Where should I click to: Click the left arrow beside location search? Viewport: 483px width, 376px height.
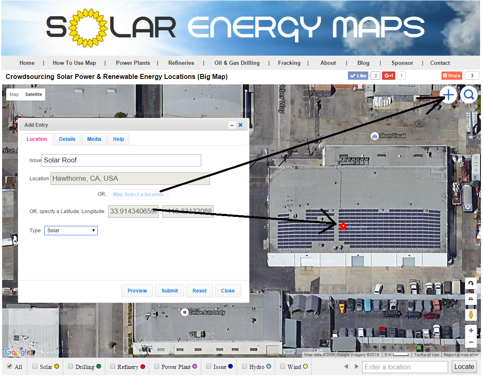pyautogui.click(x=346, y=366)
